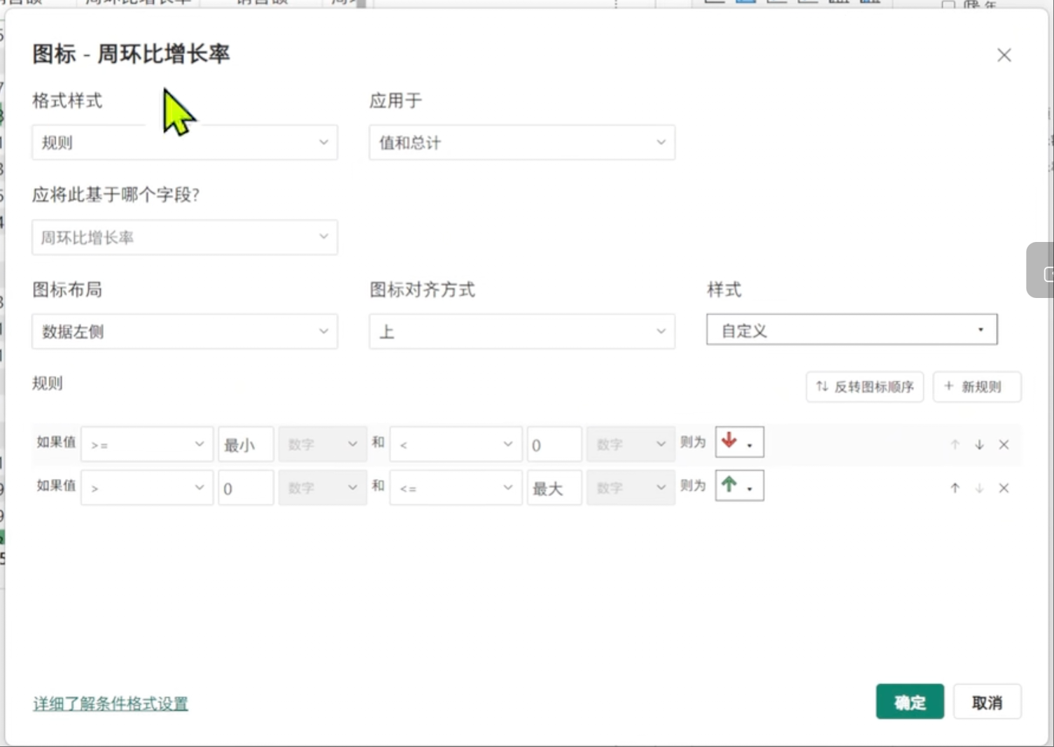1054x747 pixels.
Task: Open the 图标布局 dropdown showing 数据左侧
Action: tap(184, 331)
